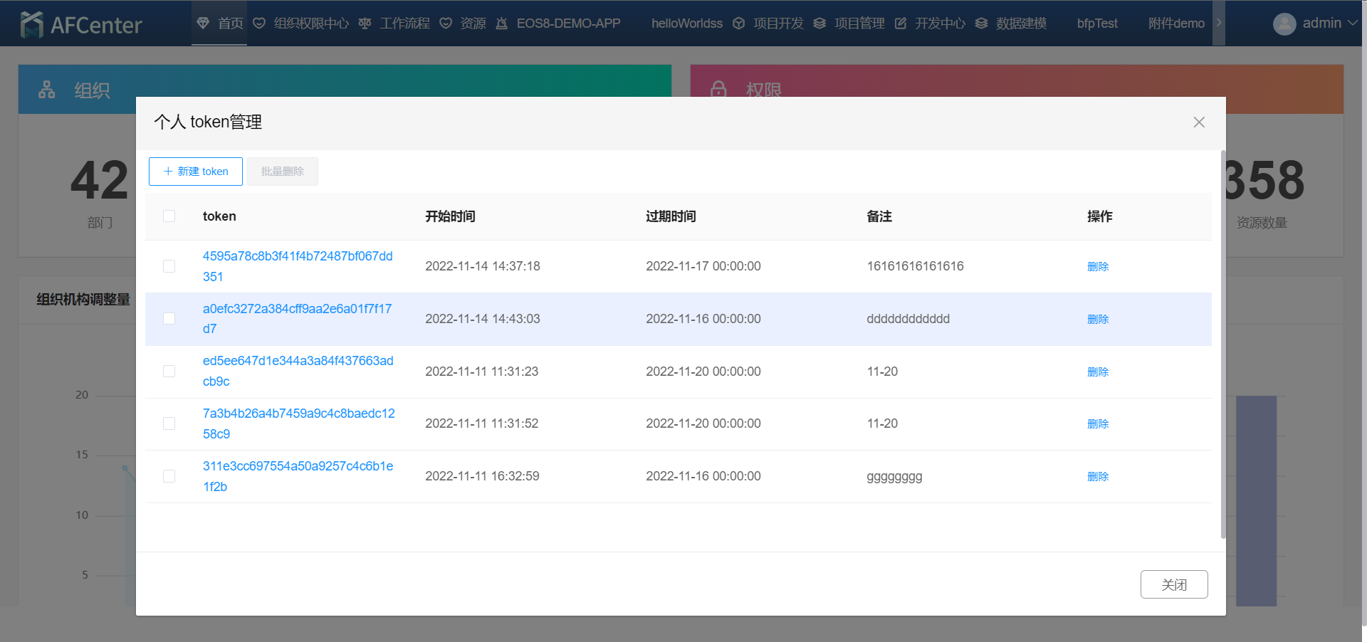Click the dialog's vertical scrollbar
The height and width of the screenshot is (642, 1367).
pos(1223,342)
